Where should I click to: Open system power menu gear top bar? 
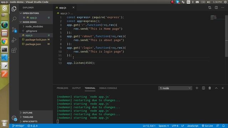click(226, 2)
